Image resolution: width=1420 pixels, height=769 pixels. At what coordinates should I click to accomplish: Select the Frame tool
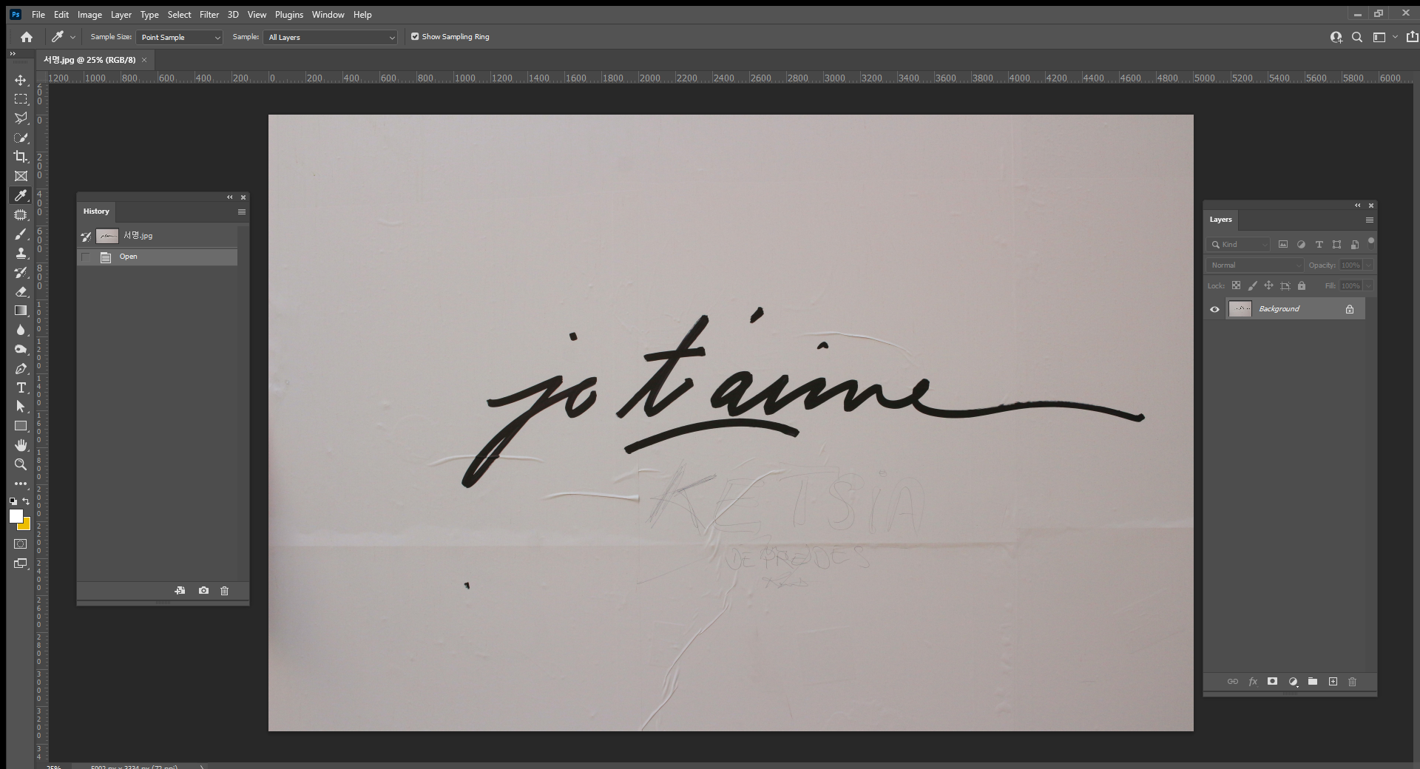click(21, 176)
